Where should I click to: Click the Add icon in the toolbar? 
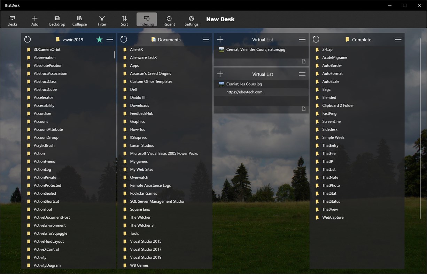(34, 20)
